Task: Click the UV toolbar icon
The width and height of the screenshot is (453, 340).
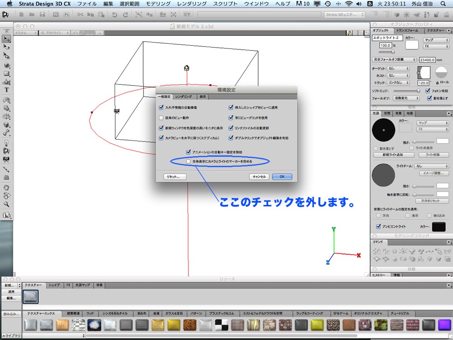Action: pos(187,14)
